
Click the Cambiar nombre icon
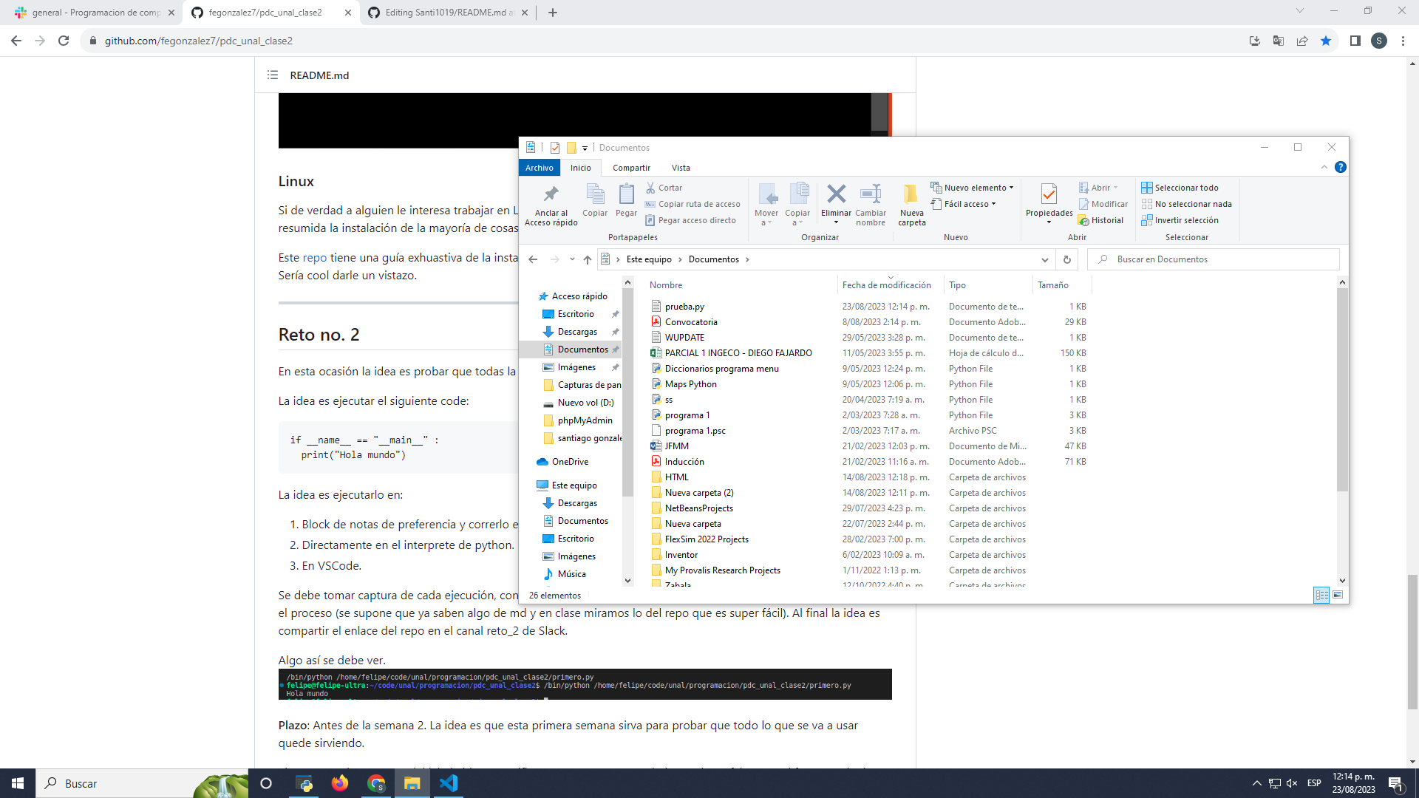pyautogui.click(x=871, y=201)
